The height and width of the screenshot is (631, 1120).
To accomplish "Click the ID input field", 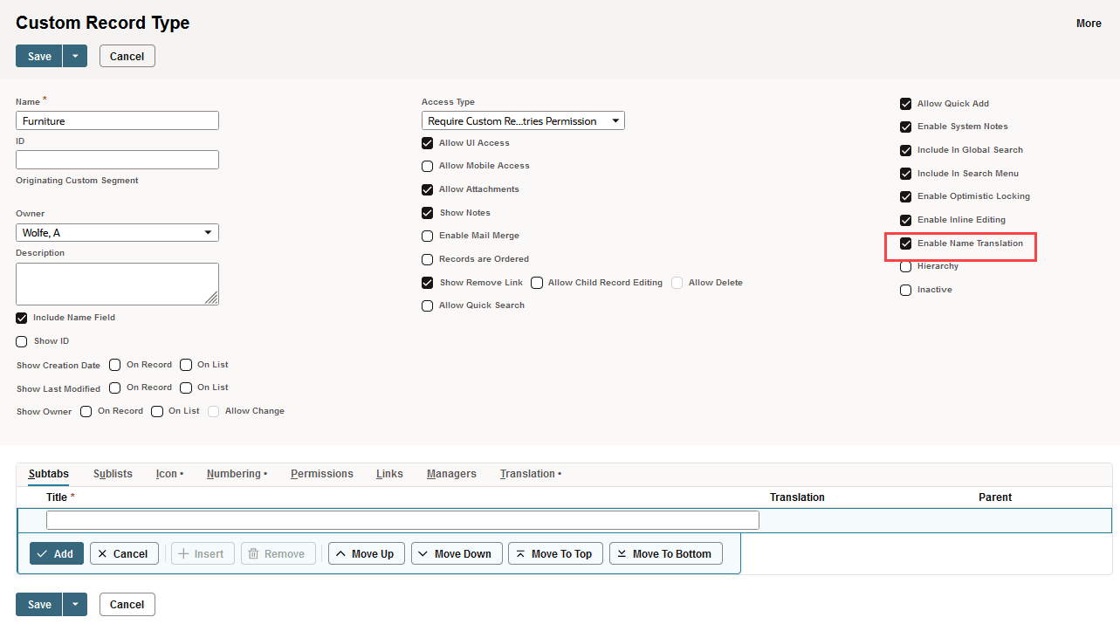I will 117,160.
